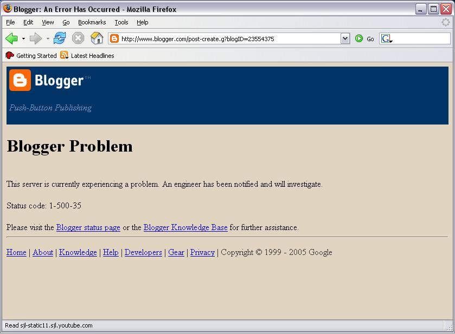Open the Tools menu
Screen dimensions: 455x334
pyautogui.click(x=121, y=22)
